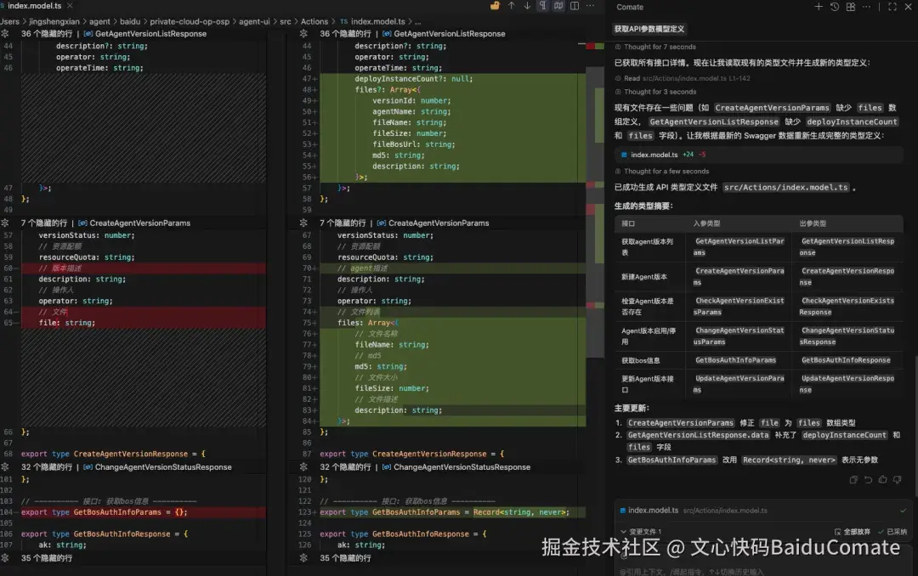Screen dimensions: 918x576
Task: Click the 获取API参数模型定义 chat title
Action: pyautogui.click(x=649, y=29)
